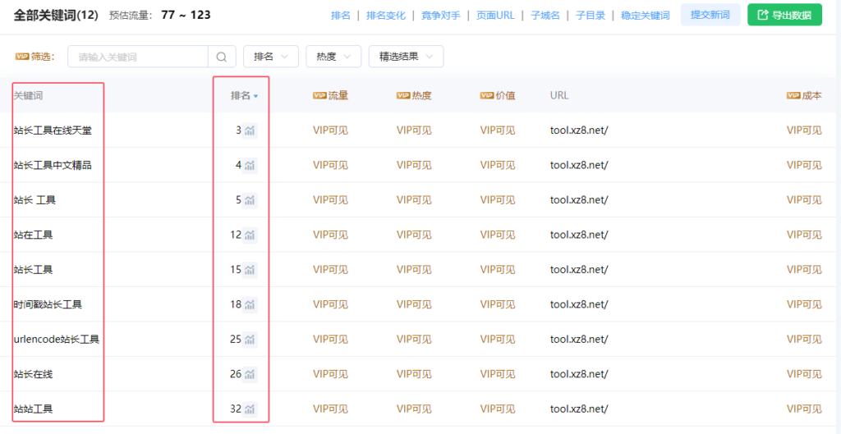Click keyword urlencode站长工具
Image resolution: width=841 pixels, height=434 pixels.
57,339
